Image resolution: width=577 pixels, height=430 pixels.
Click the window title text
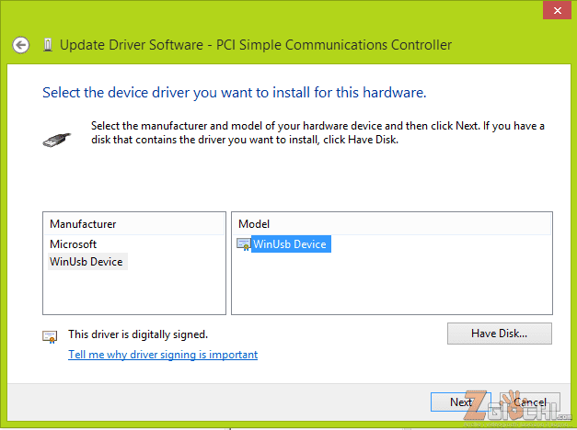coord(255,44)
